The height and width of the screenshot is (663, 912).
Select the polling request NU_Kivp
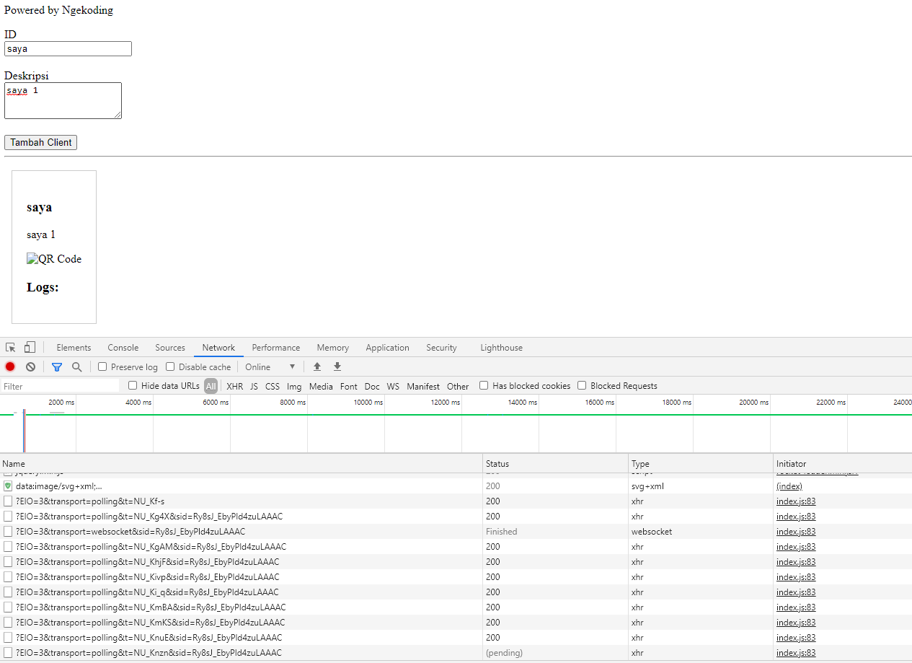(456, 577)
